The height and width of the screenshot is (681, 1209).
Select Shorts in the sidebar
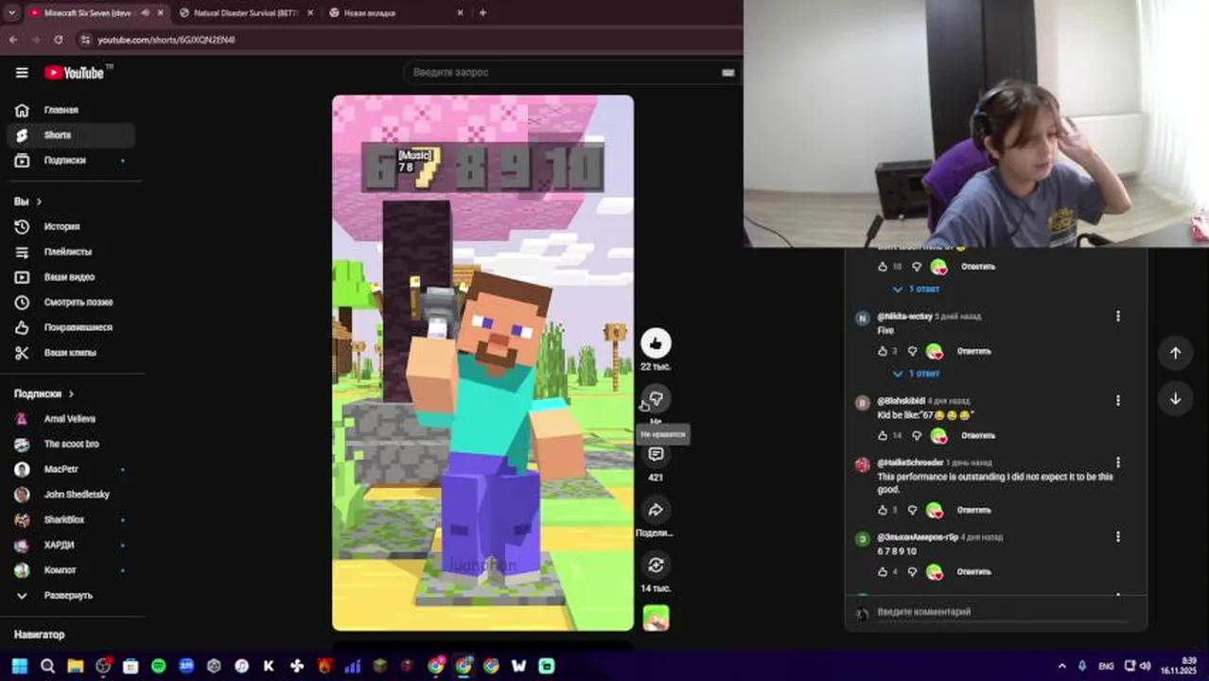71,135
